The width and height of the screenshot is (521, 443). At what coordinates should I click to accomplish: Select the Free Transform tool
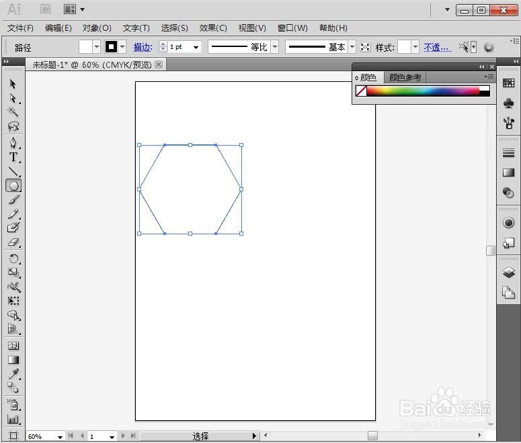tap(13, 301)
